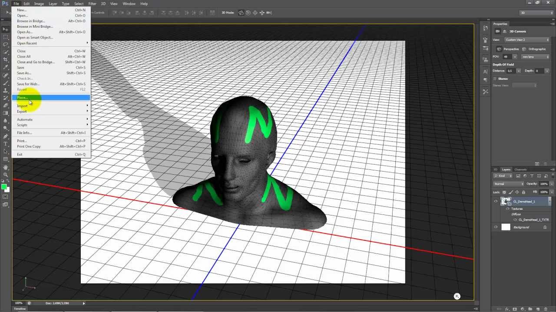Toggle visibility of CL_DemoHead_1_TXTR texture
Screen dimensions: 556x312
516,220
